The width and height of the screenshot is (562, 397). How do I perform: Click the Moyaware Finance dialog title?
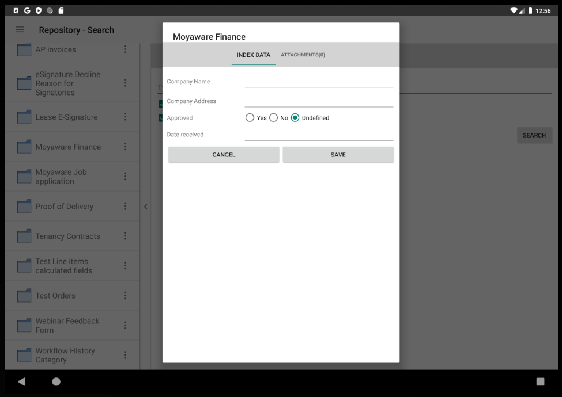point(209,37)
